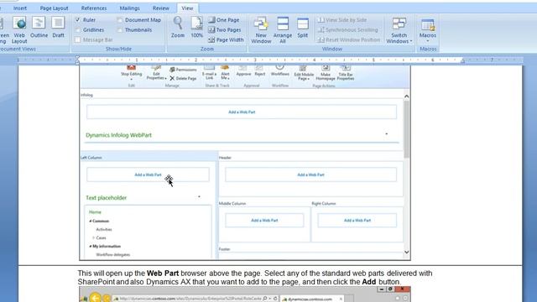The image size is (537, 302).
Task: Open the Page Layout ribbon tab
Action: point(54,8)
